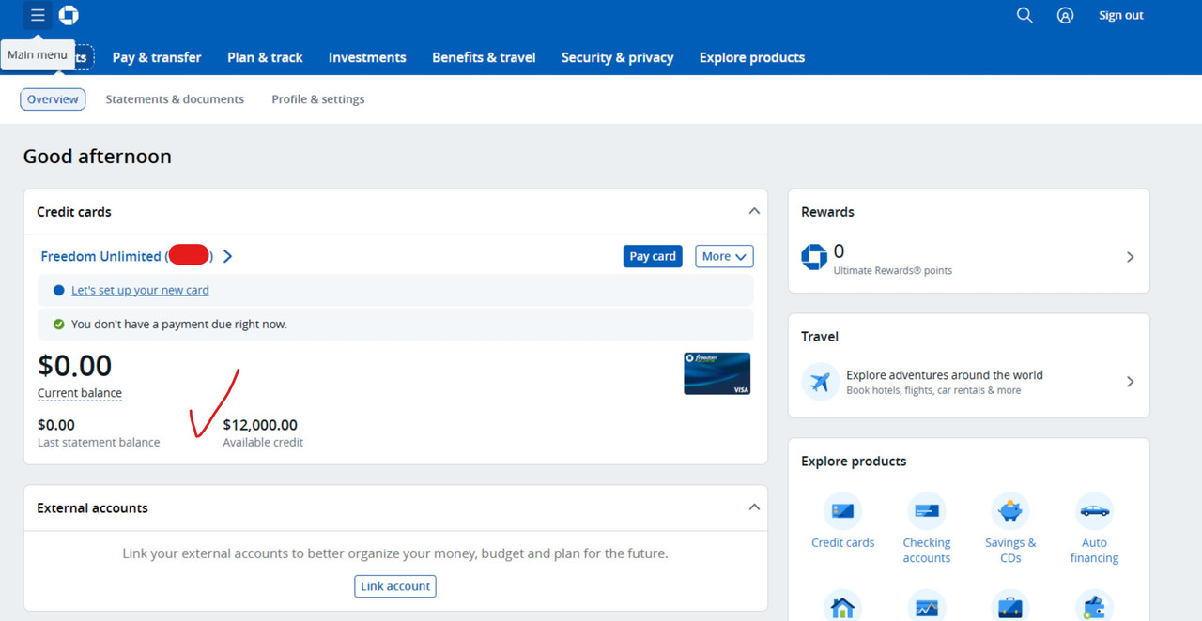Screen dimensions: 1202x621
Task: Click Explore adventures around the world text
Action: click(x=945, y=375)
